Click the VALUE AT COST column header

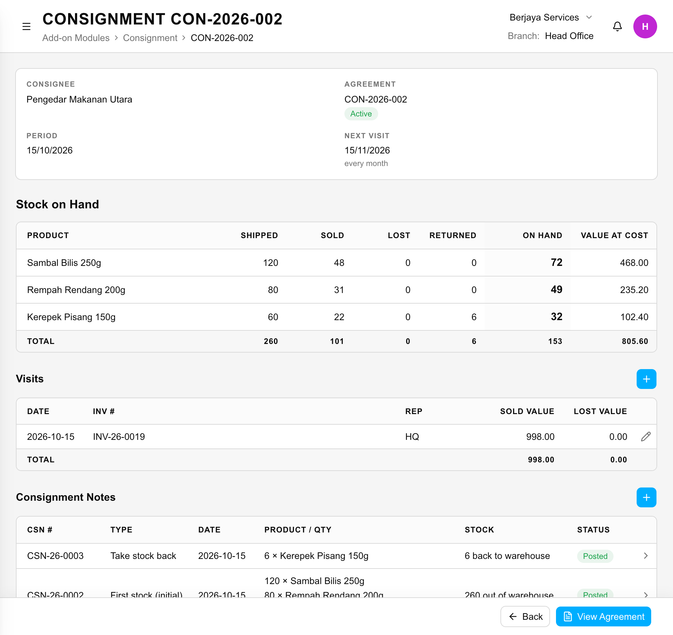point(614,235)
